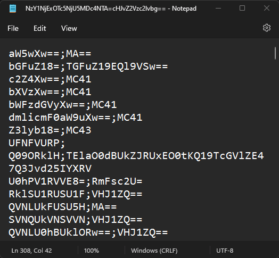The height and width of the screenshot is (258, 279).
Task: Click the 100% zoom level indicator
Action: click(x=92, y=251)
